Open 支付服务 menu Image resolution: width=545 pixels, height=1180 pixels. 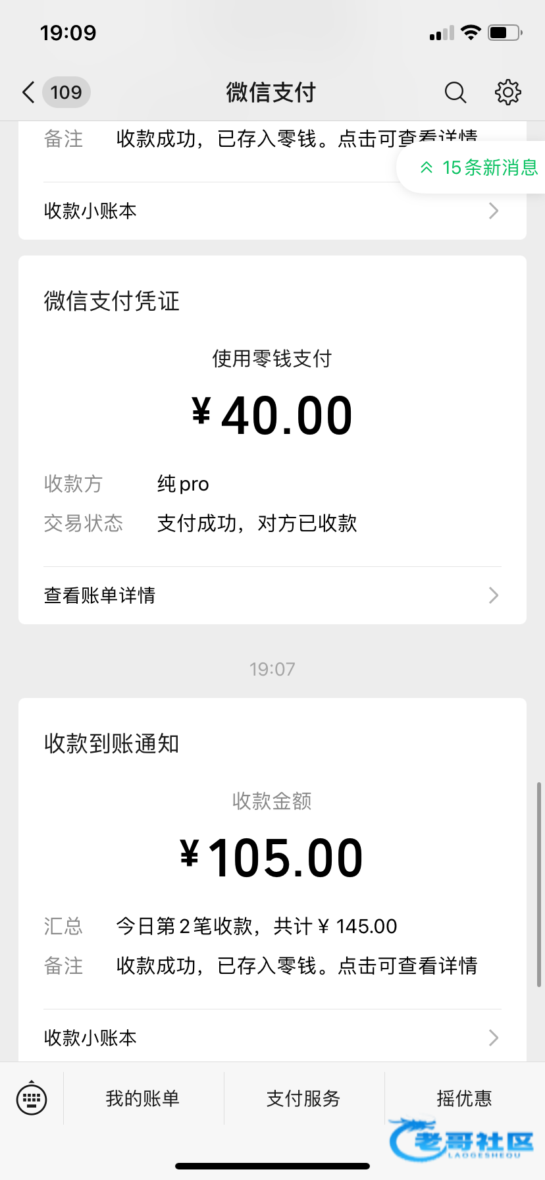coord(303,1098)
